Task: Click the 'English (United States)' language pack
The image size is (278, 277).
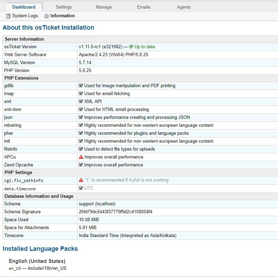Action: point(37,261)
